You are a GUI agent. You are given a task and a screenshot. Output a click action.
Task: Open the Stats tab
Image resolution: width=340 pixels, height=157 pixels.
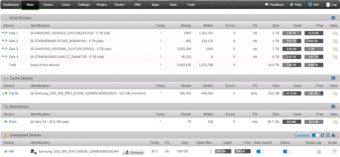click(173, 5)
